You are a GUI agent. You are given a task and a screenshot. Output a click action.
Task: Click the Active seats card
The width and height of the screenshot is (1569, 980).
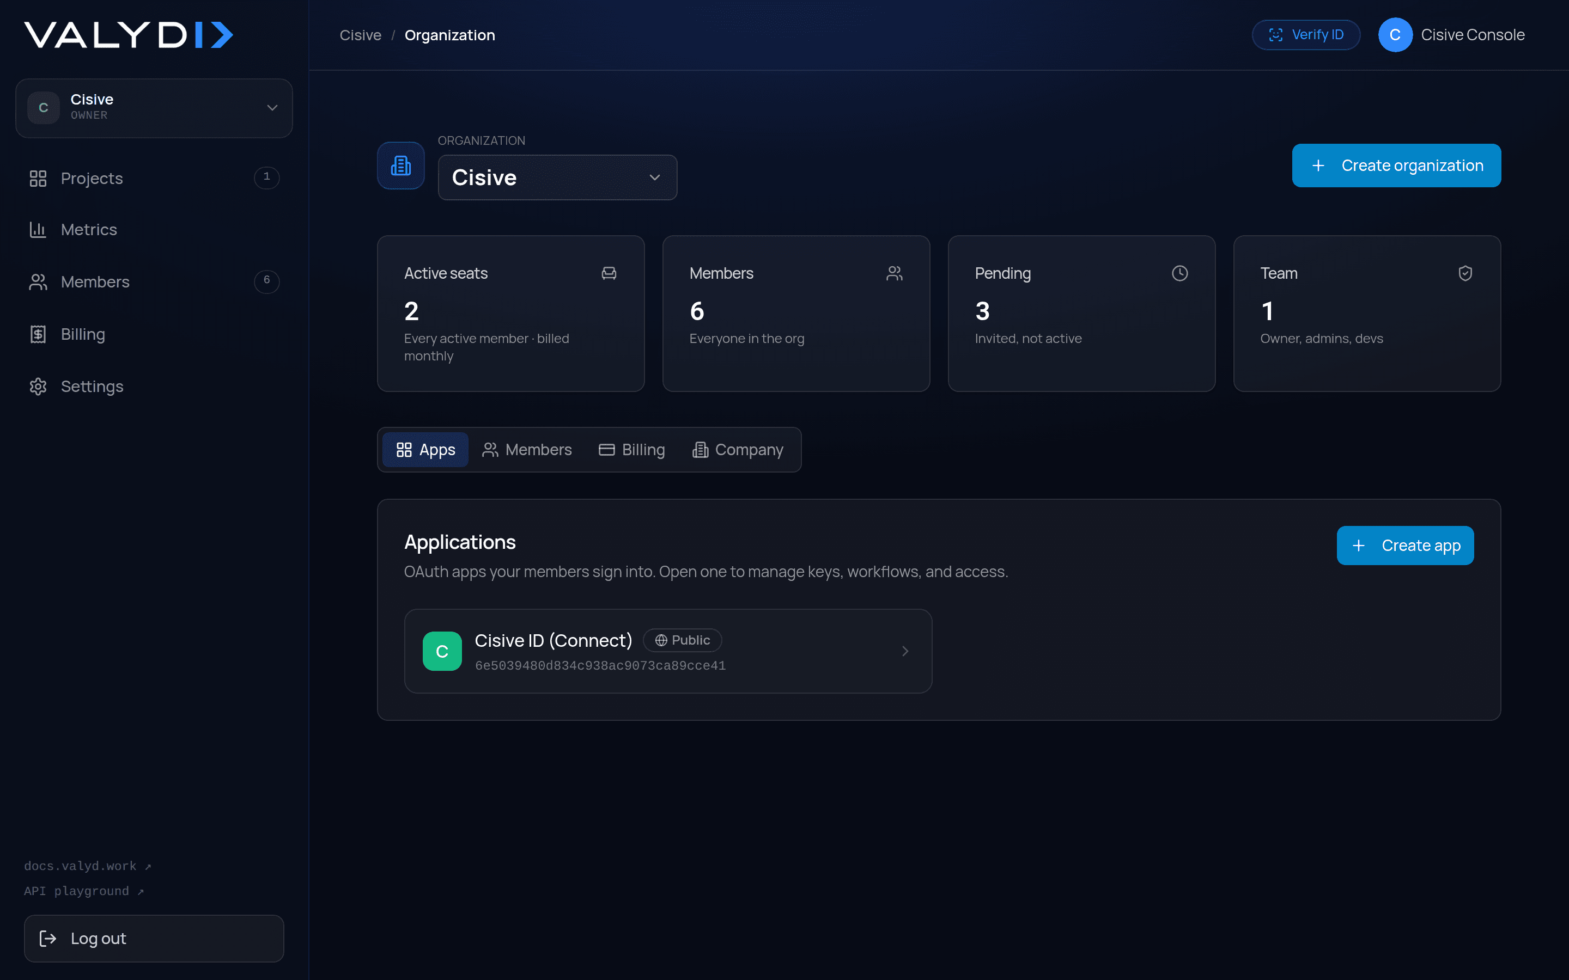[x=511, y=314]
